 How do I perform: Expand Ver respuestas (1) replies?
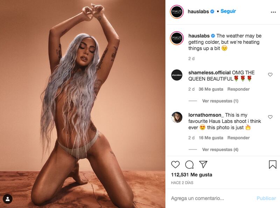click(x=220, y=101)
